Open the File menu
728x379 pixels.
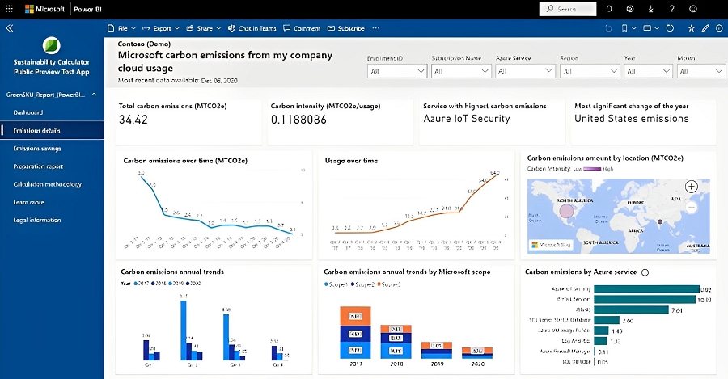(121, 28)
